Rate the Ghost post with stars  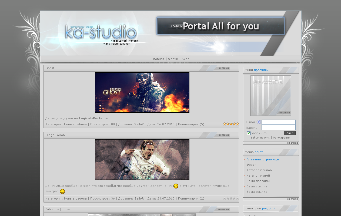(x=231, y=124)
